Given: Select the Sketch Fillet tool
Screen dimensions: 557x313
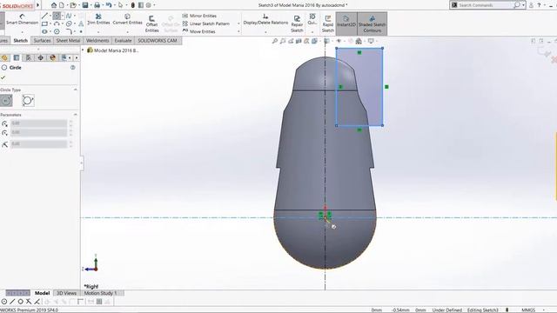Looking at the screenshot, I should coord(69,31).
